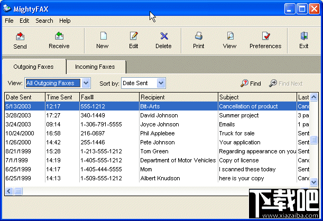This screenshot has width=323, height=221.
Task: Click the Fax# column header
Action: click(109, 97)
